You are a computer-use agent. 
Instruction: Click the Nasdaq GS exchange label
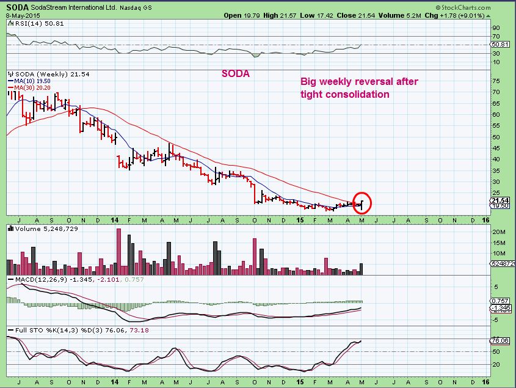(x=136, y=7)
